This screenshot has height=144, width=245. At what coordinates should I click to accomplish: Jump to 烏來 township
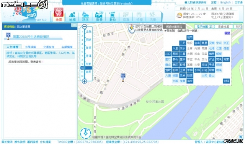(190, 81)
